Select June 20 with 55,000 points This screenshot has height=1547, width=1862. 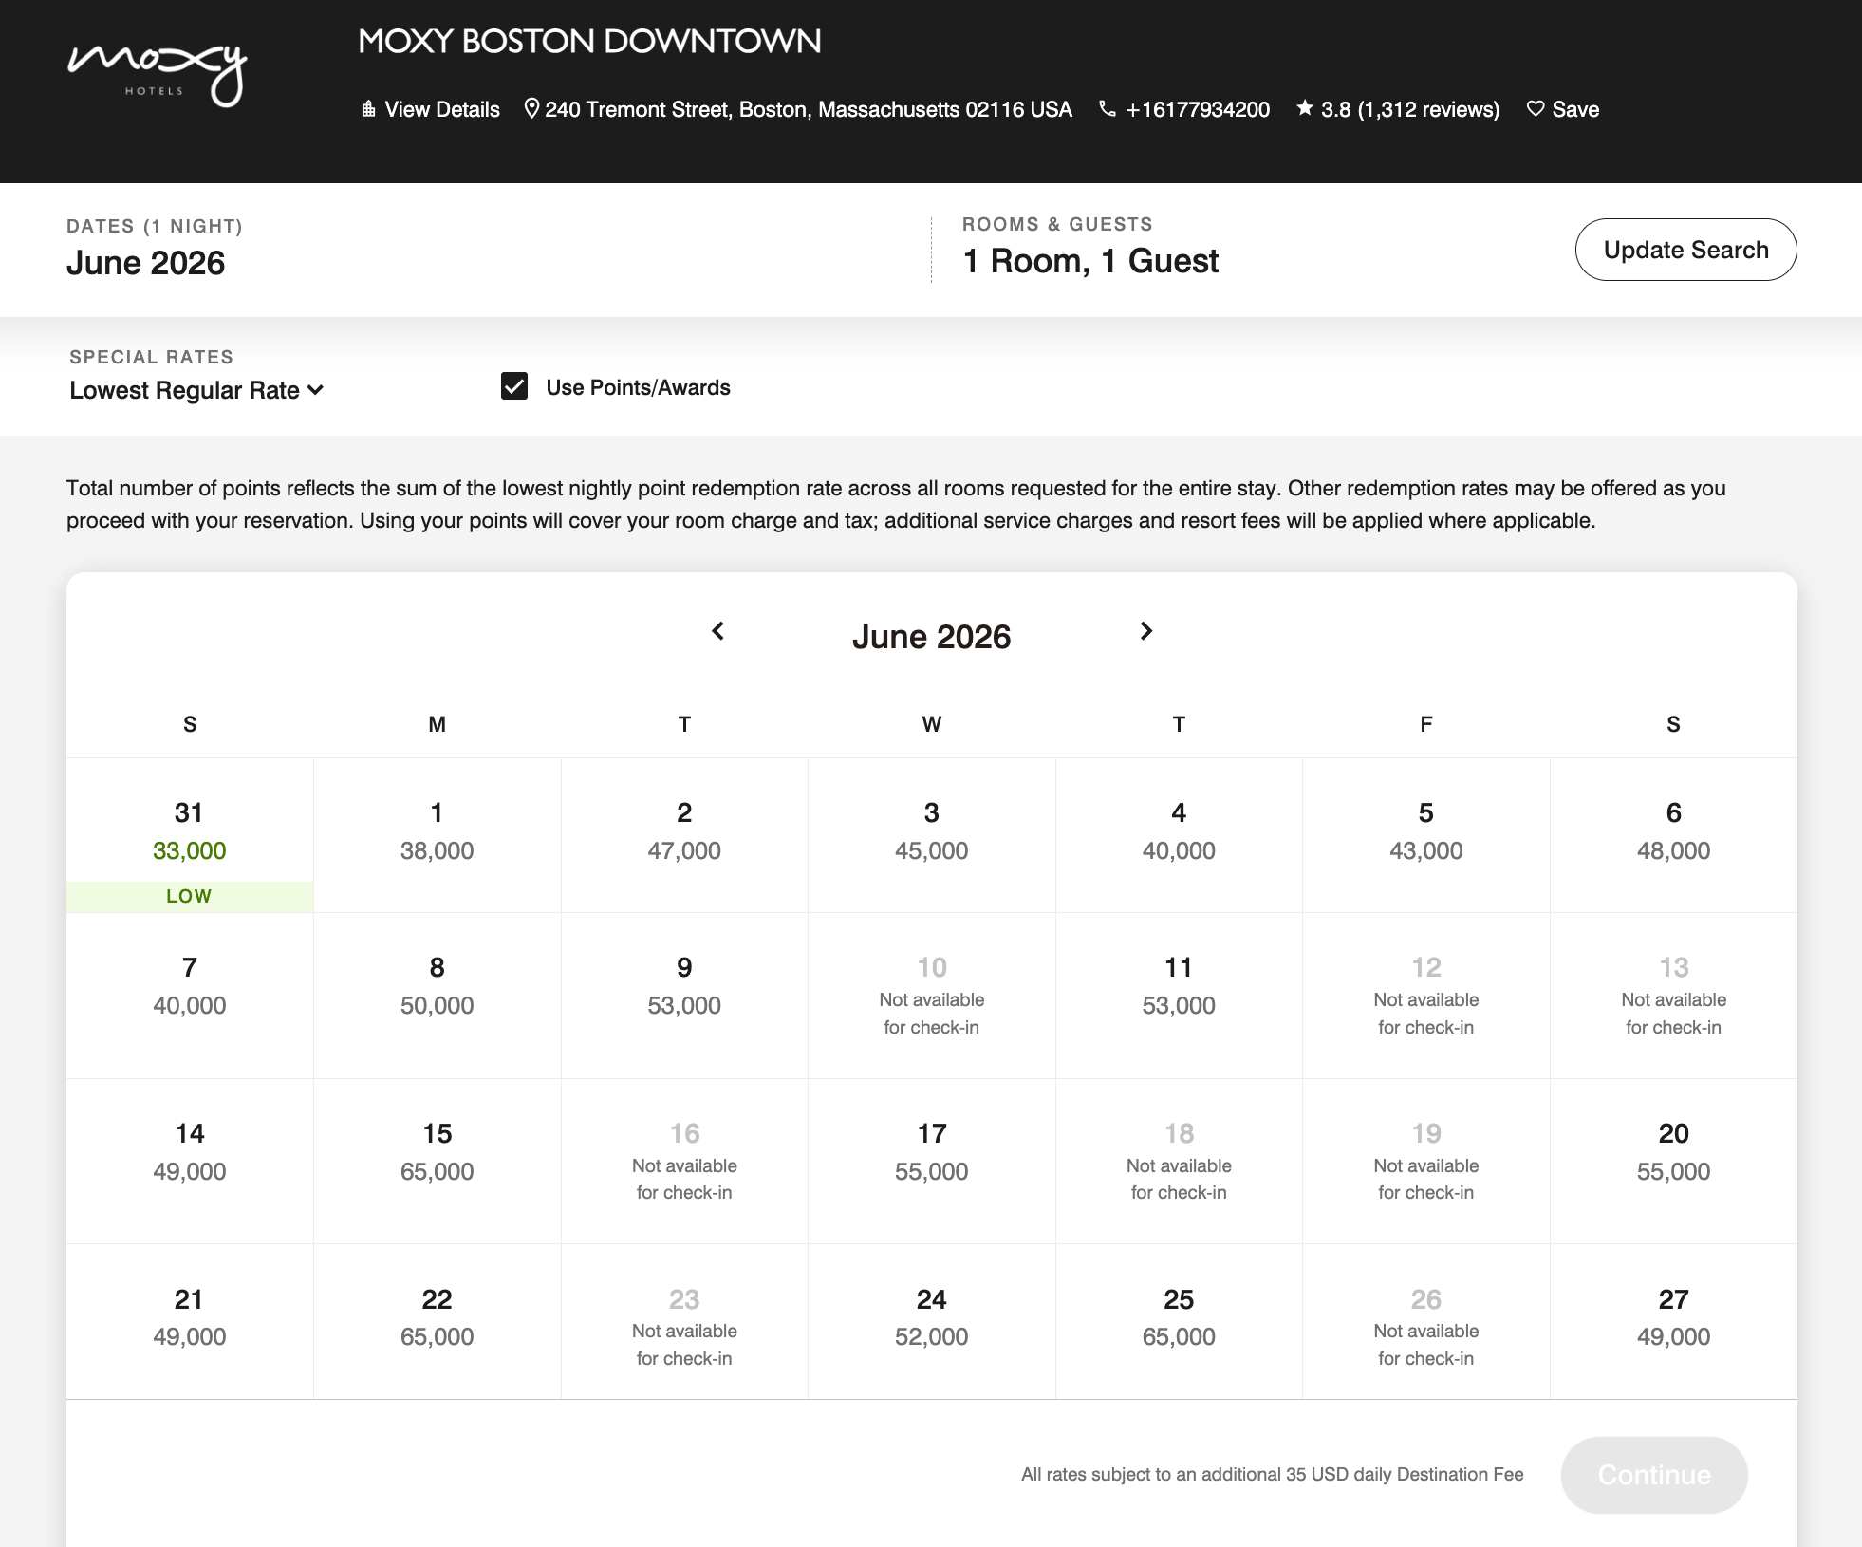[1673, 1151]
